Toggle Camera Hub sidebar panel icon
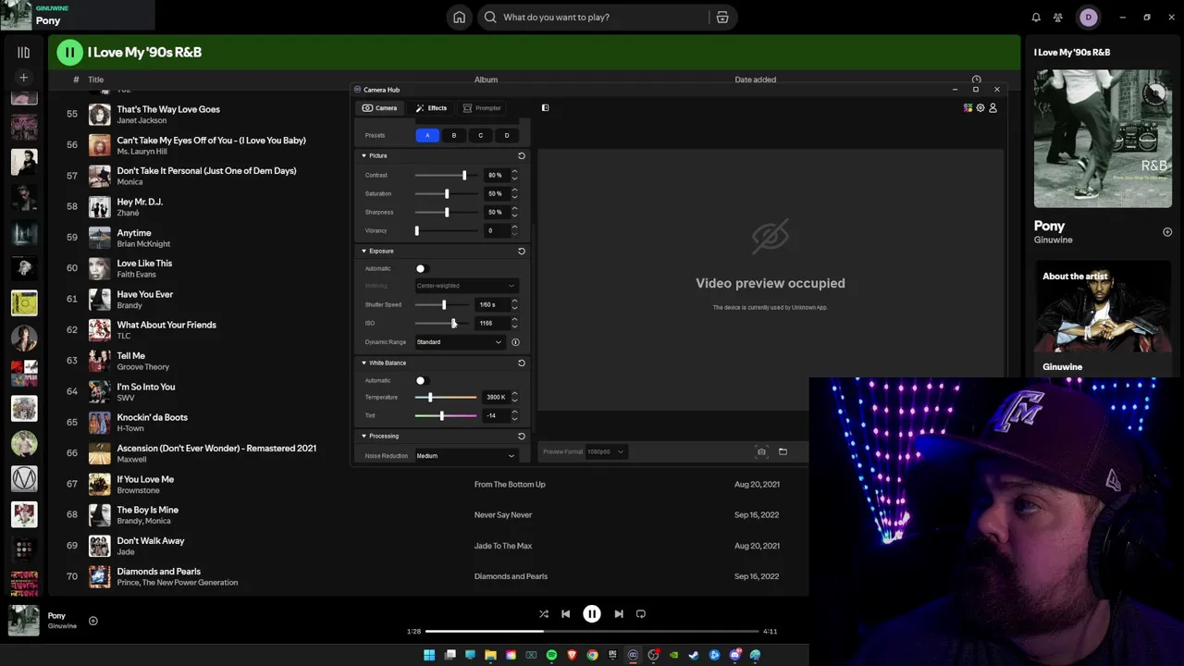This screenshot has height=666, width=1184. (x=545, y=108)
